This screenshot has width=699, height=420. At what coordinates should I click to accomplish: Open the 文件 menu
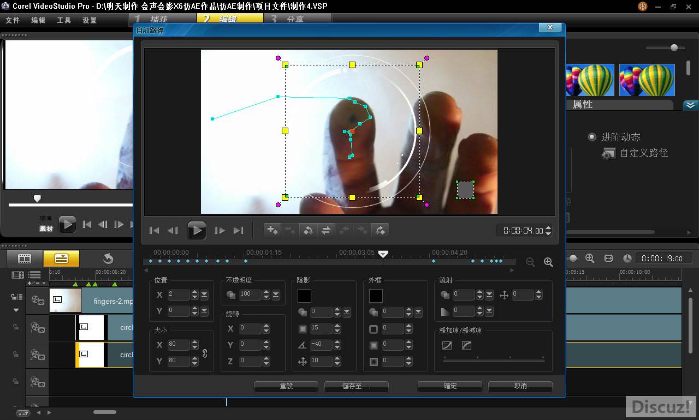click(x=13, y=20)
